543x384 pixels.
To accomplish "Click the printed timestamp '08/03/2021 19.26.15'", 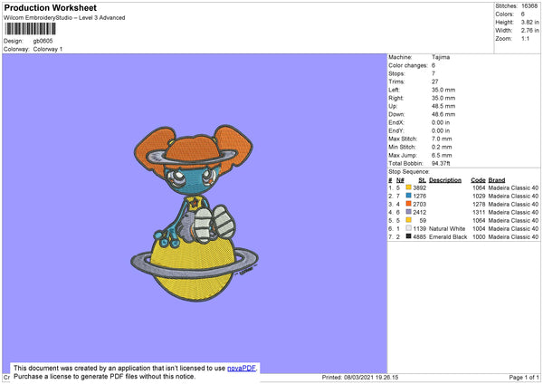I will click(371, 377).
